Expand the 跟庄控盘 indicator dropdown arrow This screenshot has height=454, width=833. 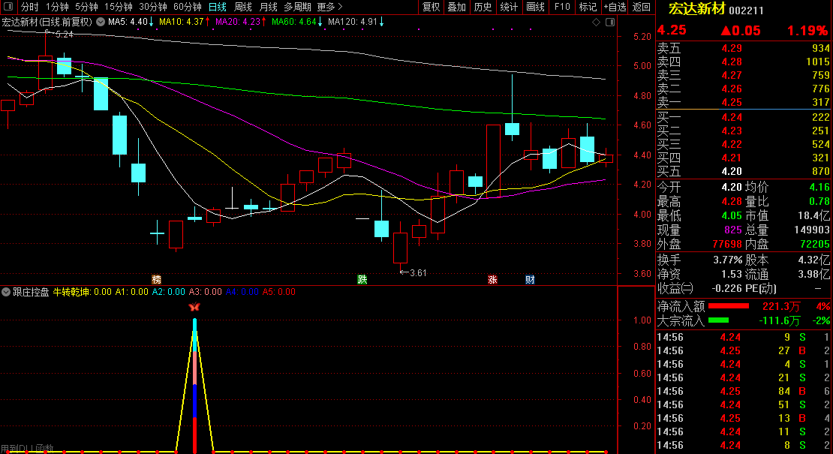pyautogui.click(x=6, y=292)
